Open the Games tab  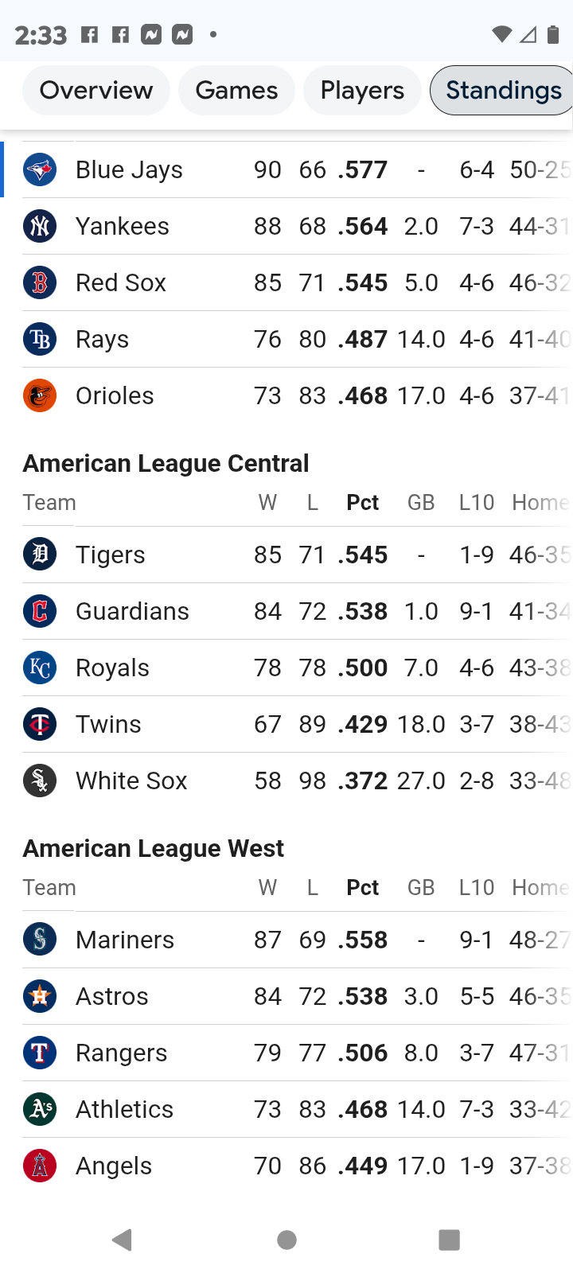236,90
